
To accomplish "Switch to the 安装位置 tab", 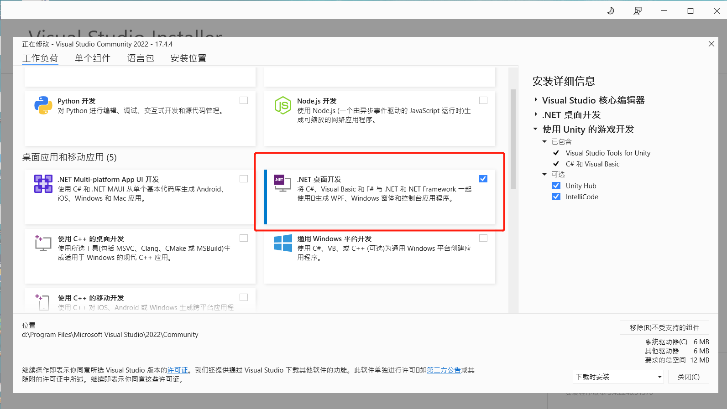I will [188, 58].
